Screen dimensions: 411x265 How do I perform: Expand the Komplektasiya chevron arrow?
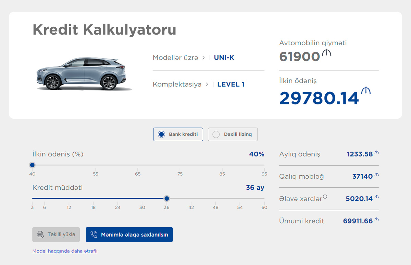(207, 84)
